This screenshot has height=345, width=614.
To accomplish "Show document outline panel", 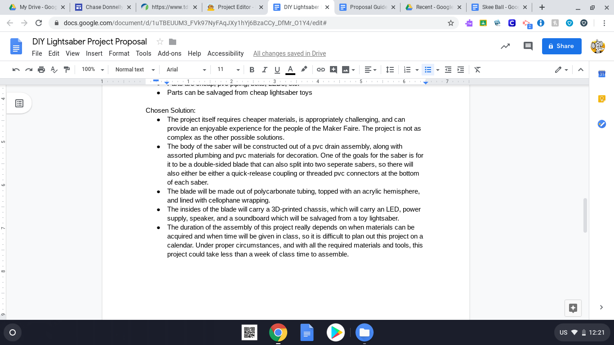I will click(x=19, y=103).
